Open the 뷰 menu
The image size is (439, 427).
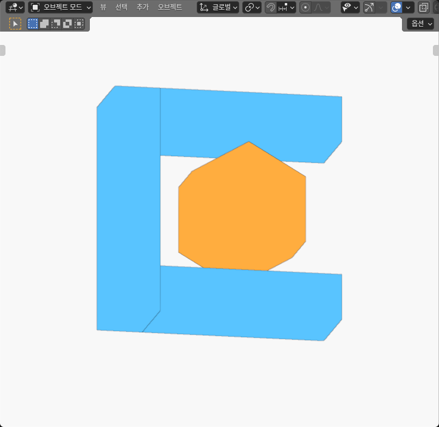click(x=103, y=7)
